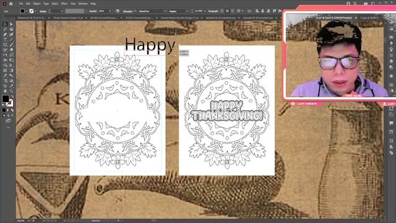Select the Type tool
396x223 pixels.
tap(5, 40)
